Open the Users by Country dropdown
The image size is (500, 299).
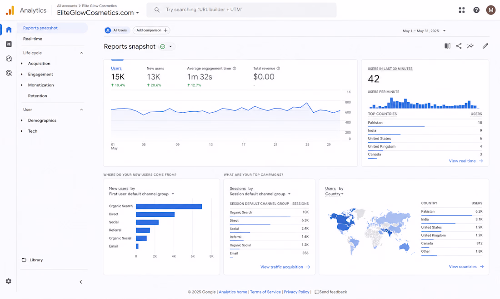[334, 194]
